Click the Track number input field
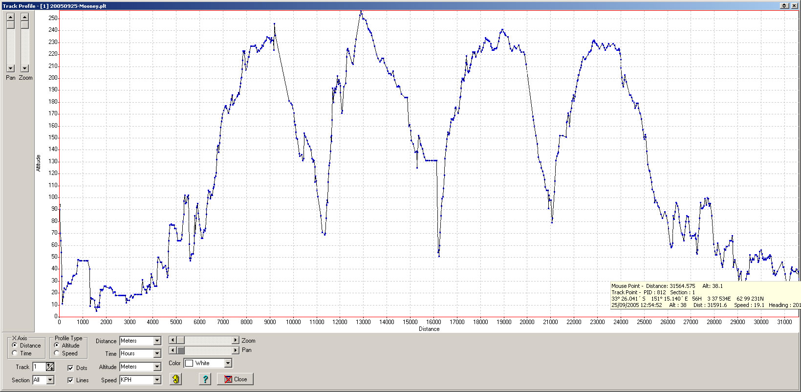This screenshot has width=801, height=392. click(39, 367)
